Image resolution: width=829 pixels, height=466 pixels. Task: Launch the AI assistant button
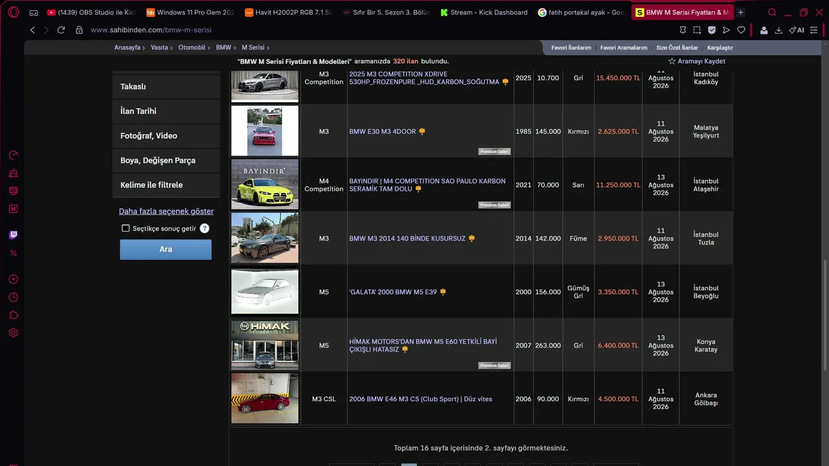pyautogui.click(x=797, y=30)
